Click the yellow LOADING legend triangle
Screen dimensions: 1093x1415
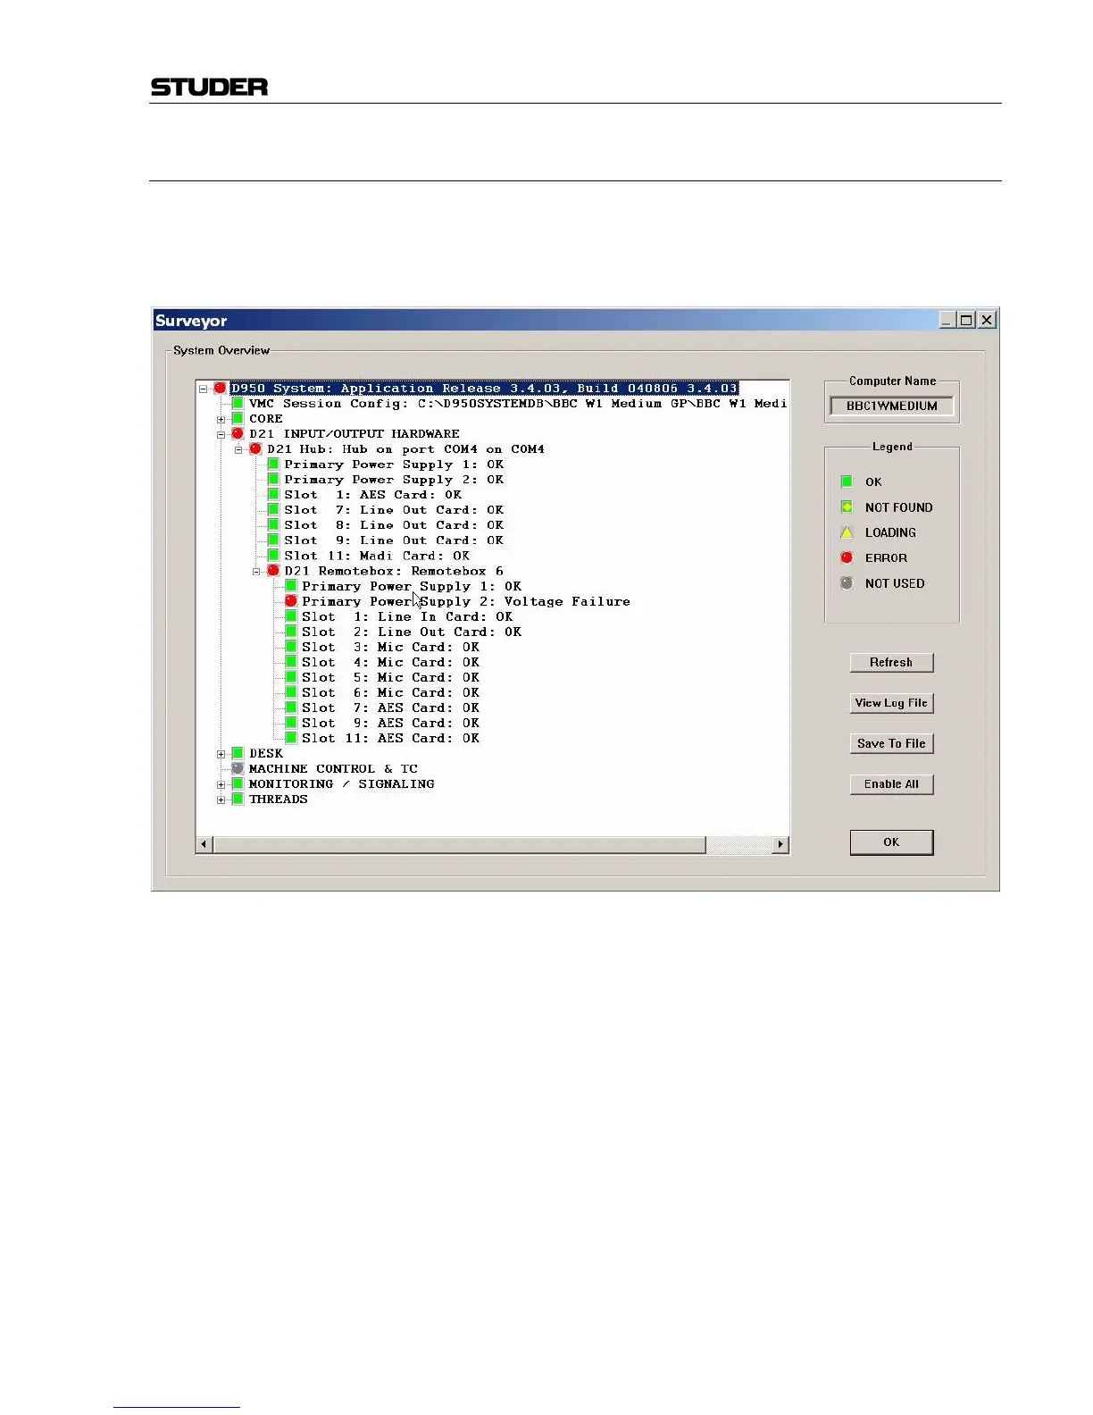point(847,532)
